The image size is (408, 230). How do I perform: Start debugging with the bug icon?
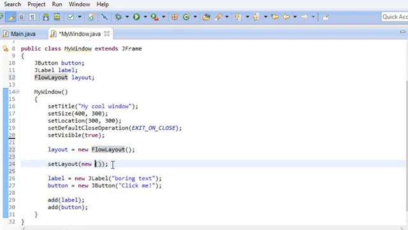point(119,17)
